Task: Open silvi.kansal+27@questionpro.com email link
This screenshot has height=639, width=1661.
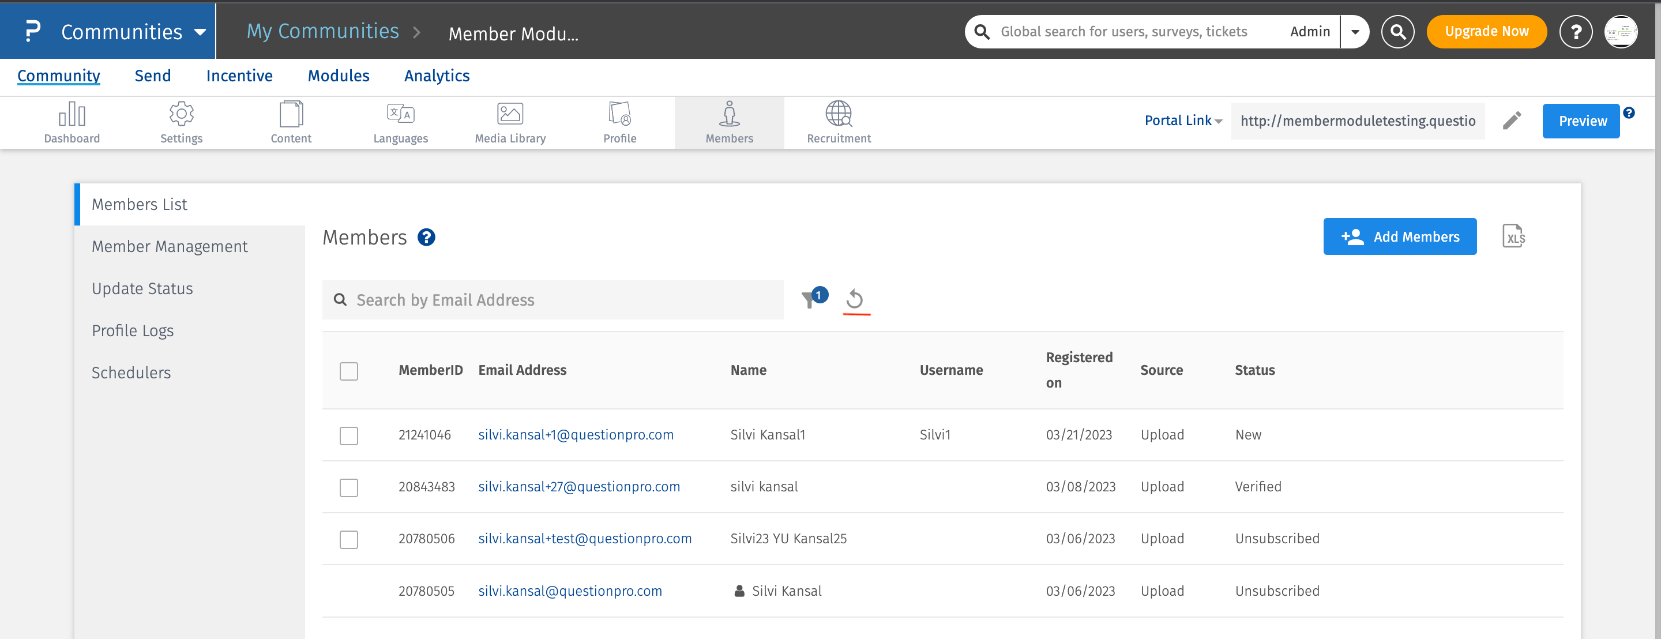Action: pyautogui.click(x=578, y=487)
